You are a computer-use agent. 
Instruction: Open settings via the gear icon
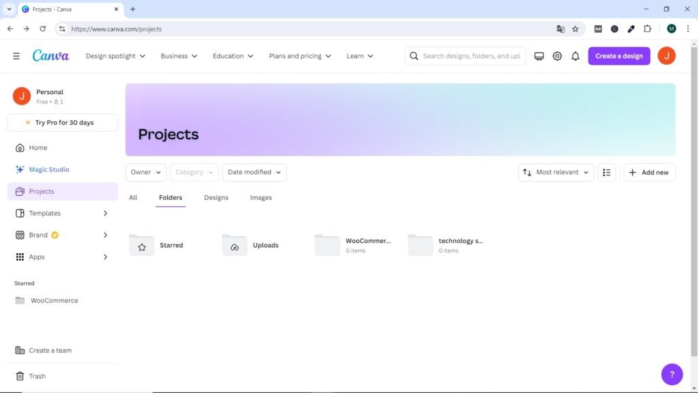point(557,56)
